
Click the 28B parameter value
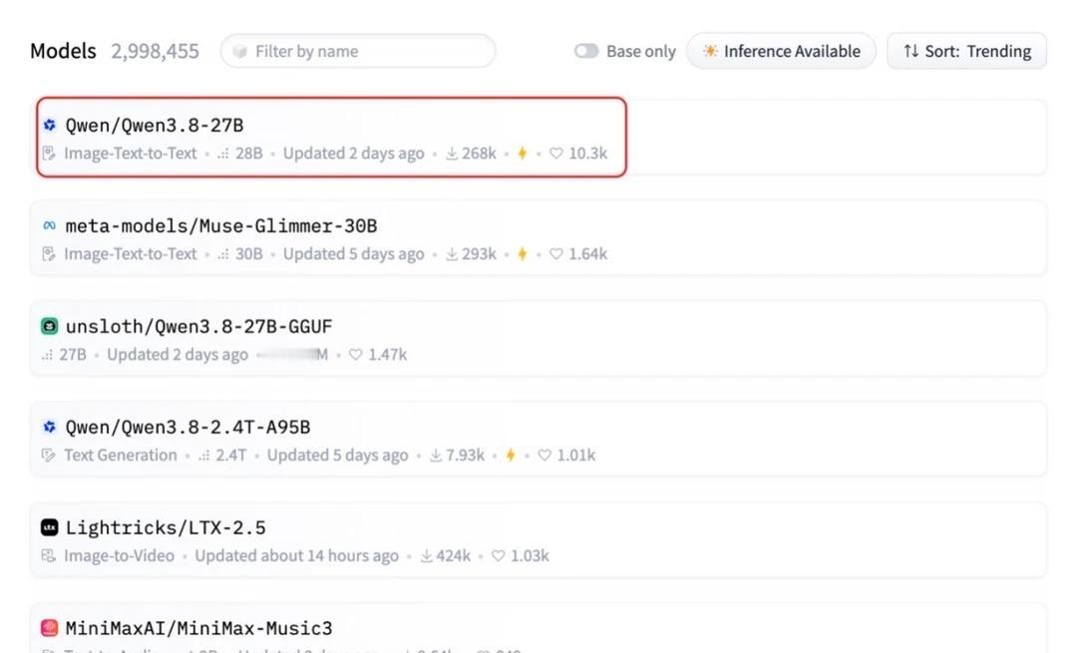pyautogui.click(x=249, y=154)
